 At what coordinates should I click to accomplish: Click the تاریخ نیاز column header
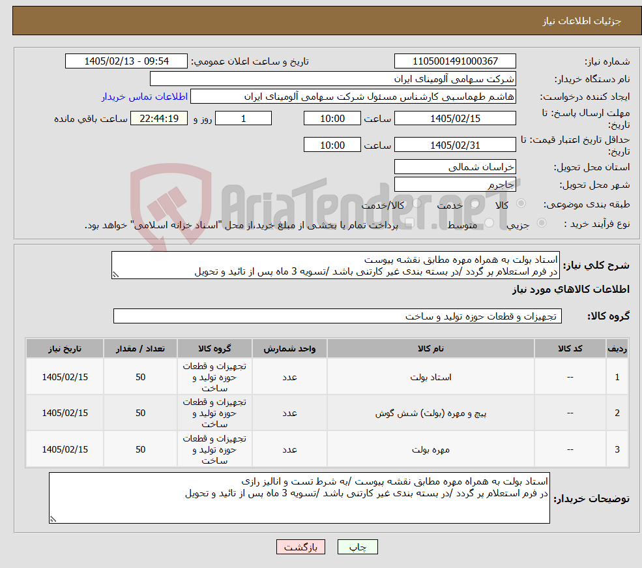click(x=65, y=348)
